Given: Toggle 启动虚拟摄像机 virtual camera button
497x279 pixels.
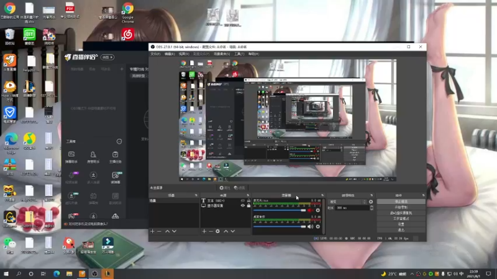Looking at the screenshot, I should [x=401, y=213].
